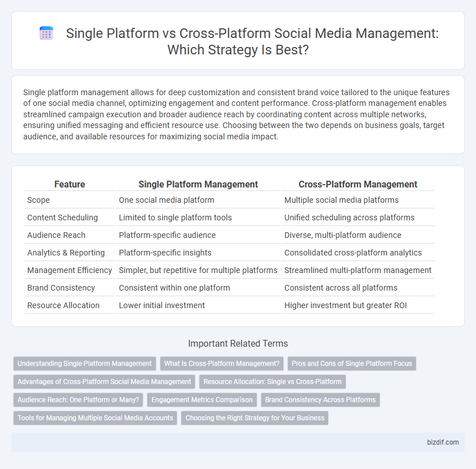The image size is (476, 469).
Task: Click the 'Feature' column header
Action: coord(70,184)
